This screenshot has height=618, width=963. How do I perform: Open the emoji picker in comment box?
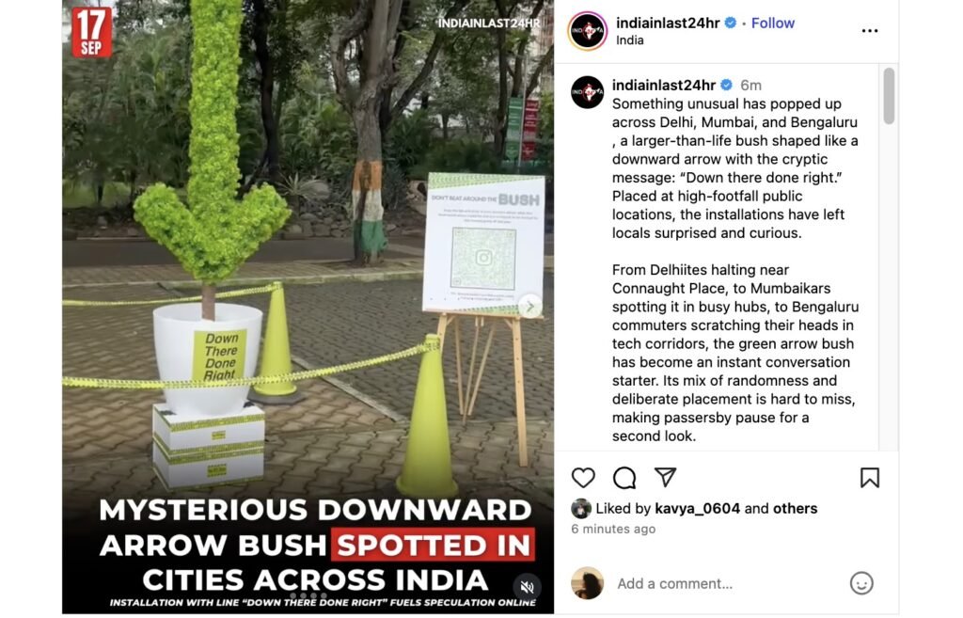click(x=861, y=583)
